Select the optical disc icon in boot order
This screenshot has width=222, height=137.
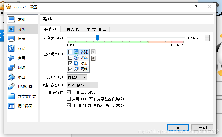[x=76, y=58]
